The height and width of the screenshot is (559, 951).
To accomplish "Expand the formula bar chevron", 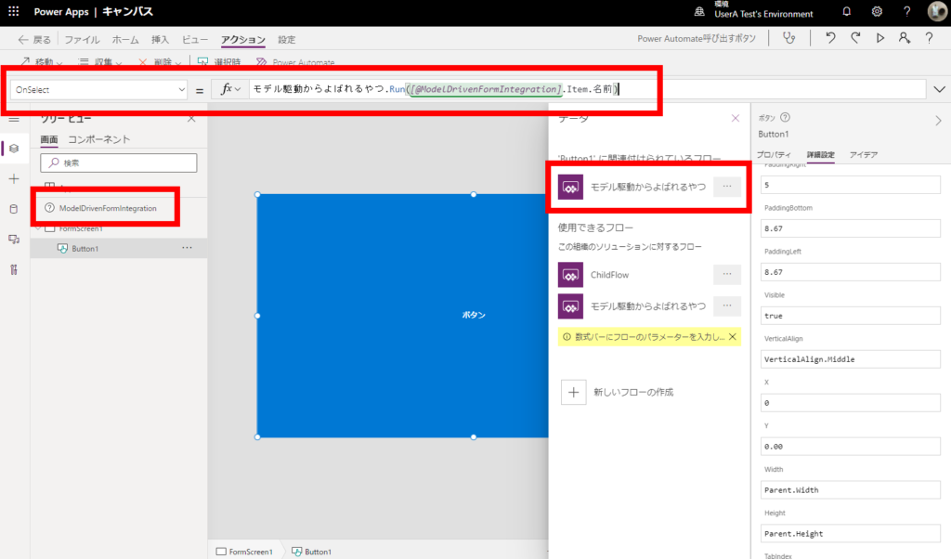I will point(939,90).
